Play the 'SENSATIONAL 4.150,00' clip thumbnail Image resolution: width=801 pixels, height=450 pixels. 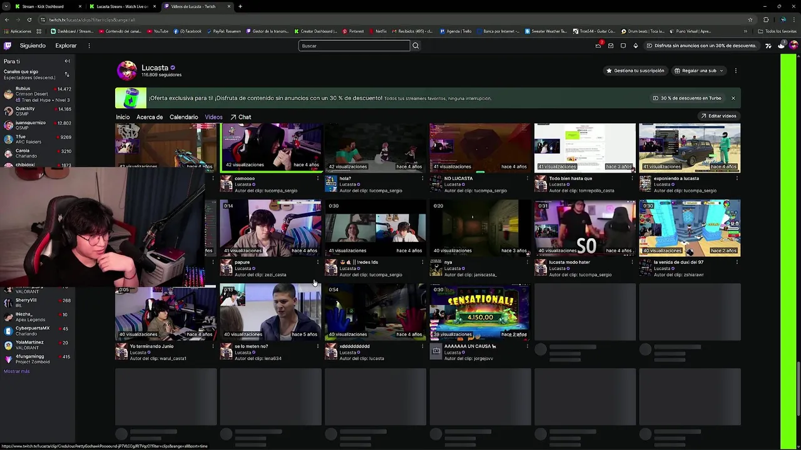click(x=480, y=312)
